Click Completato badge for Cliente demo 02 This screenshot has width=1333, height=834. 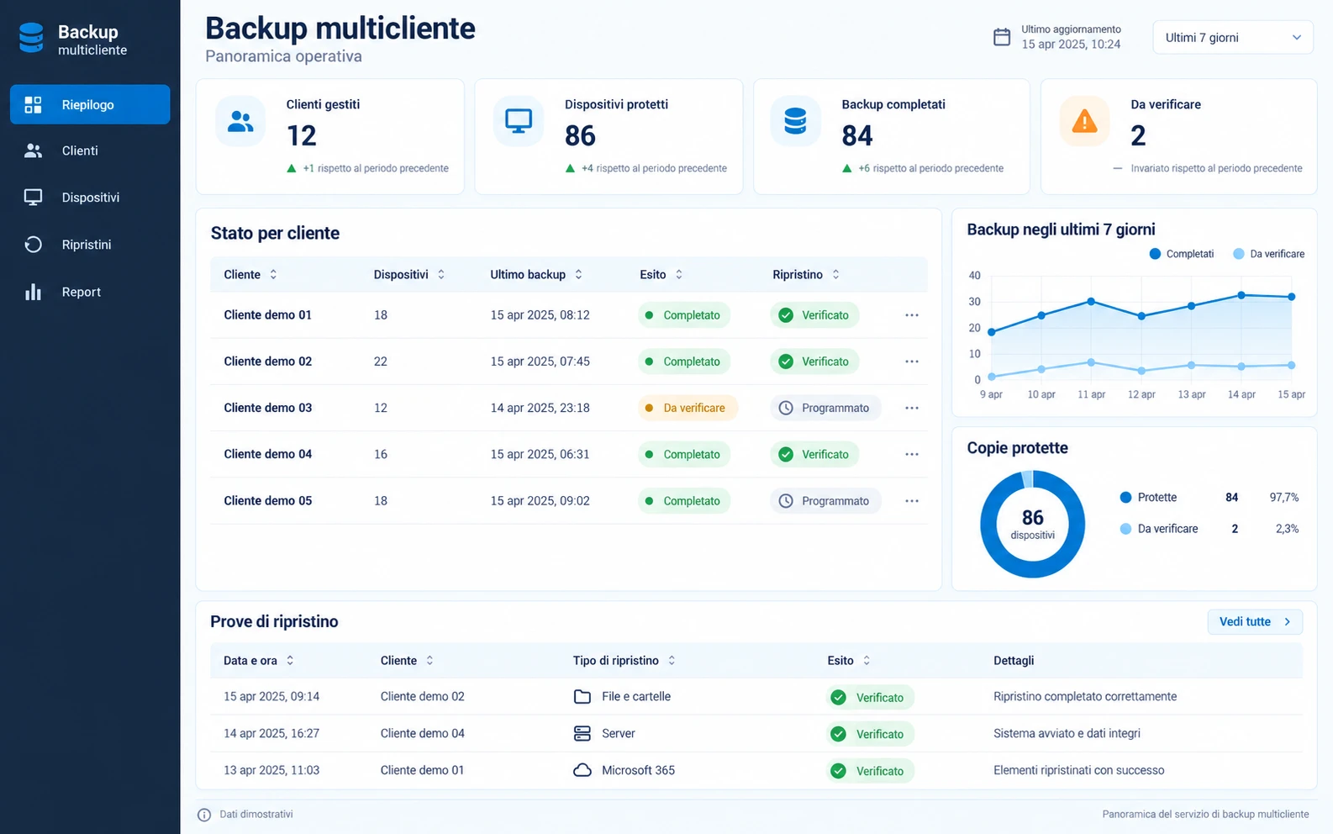[x=684, y=362]
